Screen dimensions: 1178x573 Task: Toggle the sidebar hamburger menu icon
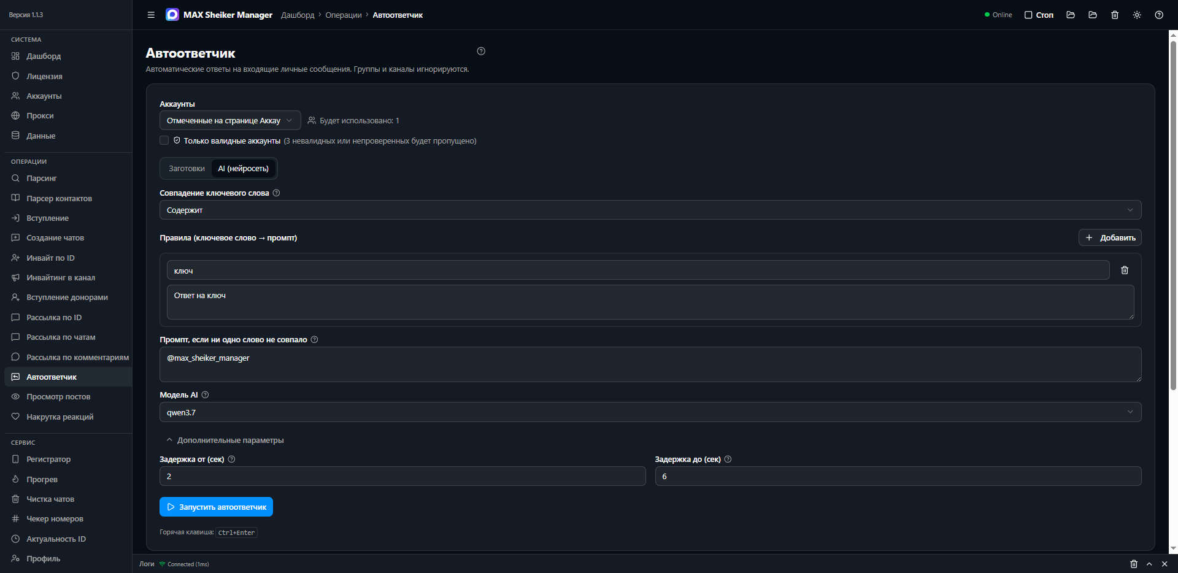coord(151,15)
